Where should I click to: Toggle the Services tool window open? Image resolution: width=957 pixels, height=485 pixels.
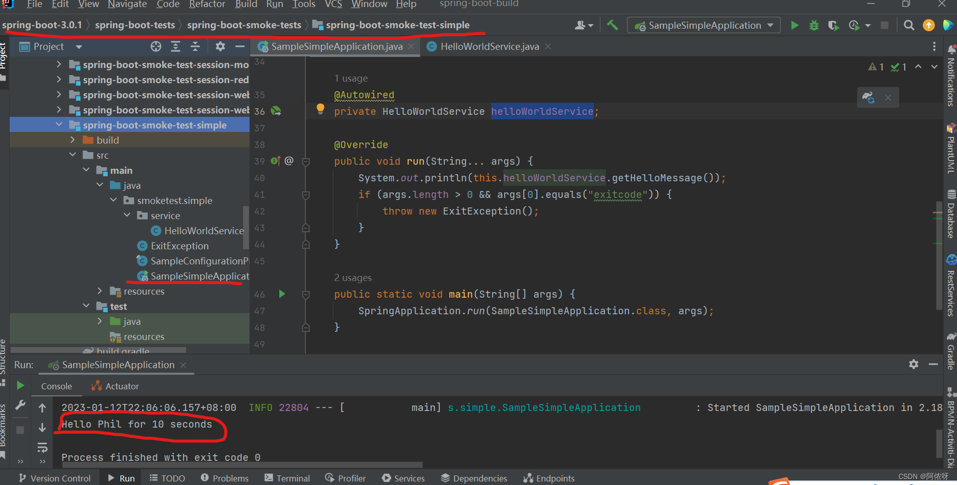pyautogui.click(x=403, y=478)
